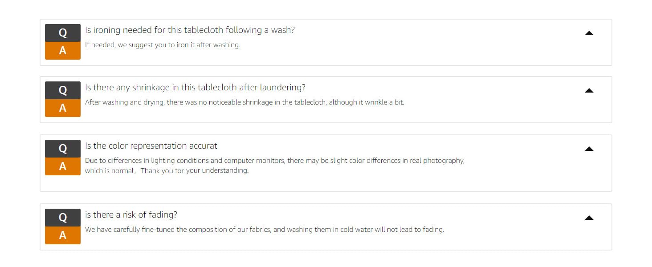
Task: Click the answer about no noticeable shrinkage
Action: pos(244,102)
